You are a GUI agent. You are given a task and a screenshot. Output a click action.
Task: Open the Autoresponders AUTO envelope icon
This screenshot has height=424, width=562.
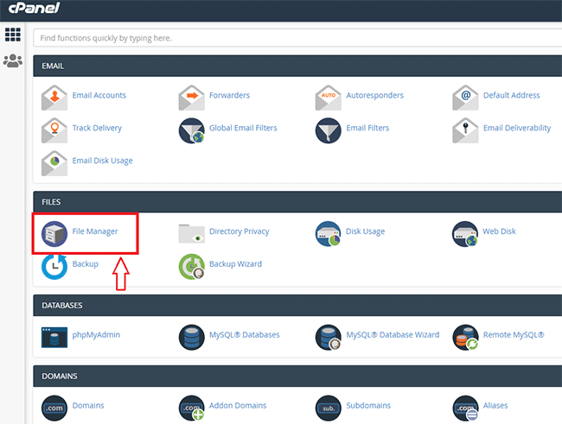[328, 98]
